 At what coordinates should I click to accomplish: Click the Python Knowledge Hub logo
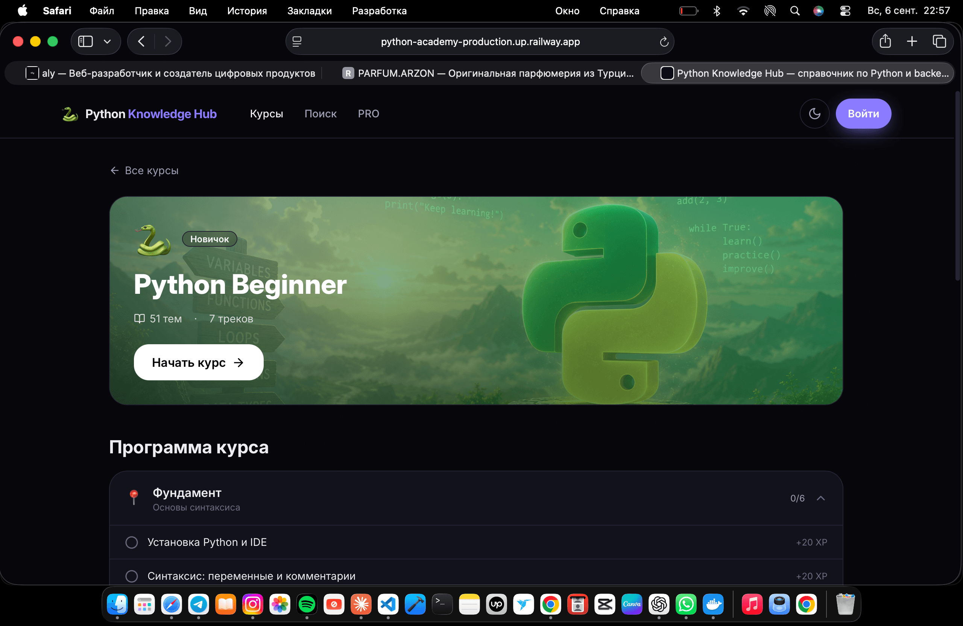click(139, 114)
